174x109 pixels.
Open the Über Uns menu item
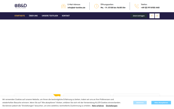(33, 16)
